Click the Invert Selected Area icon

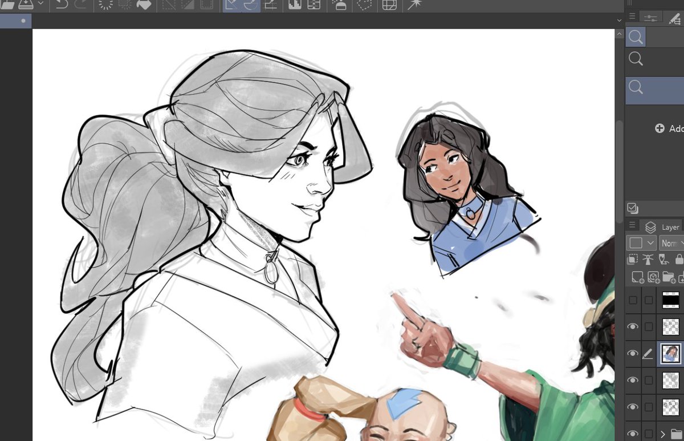[188, 5]
